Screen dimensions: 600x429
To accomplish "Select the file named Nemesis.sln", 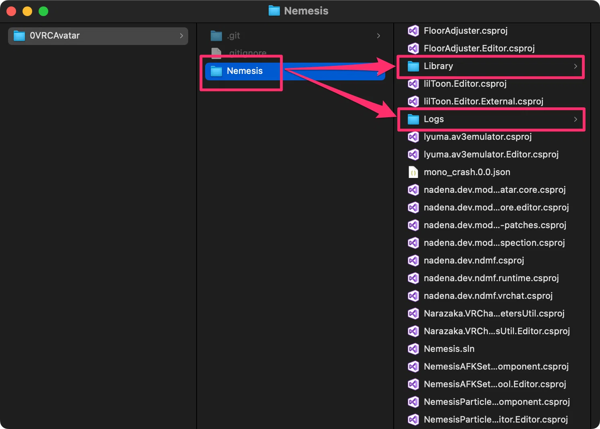I will 449,349.
